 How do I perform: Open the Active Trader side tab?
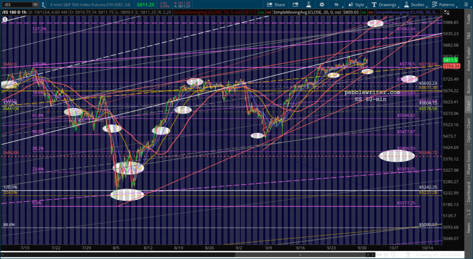(468, 60)
